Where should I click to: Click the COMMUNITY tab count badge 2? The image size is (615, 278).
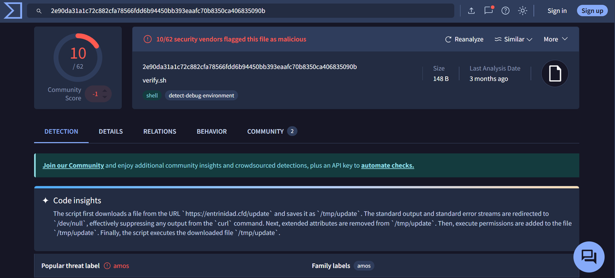click(292, 132)
